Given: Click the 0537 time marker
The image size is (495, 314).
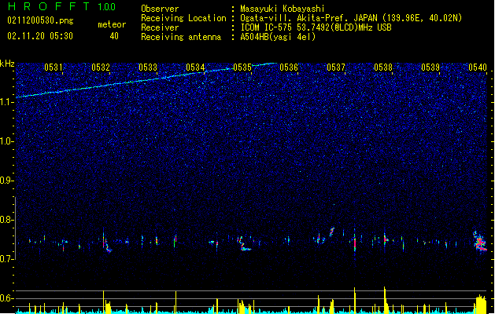Looking at the screenshot, I should click(336, 68).
